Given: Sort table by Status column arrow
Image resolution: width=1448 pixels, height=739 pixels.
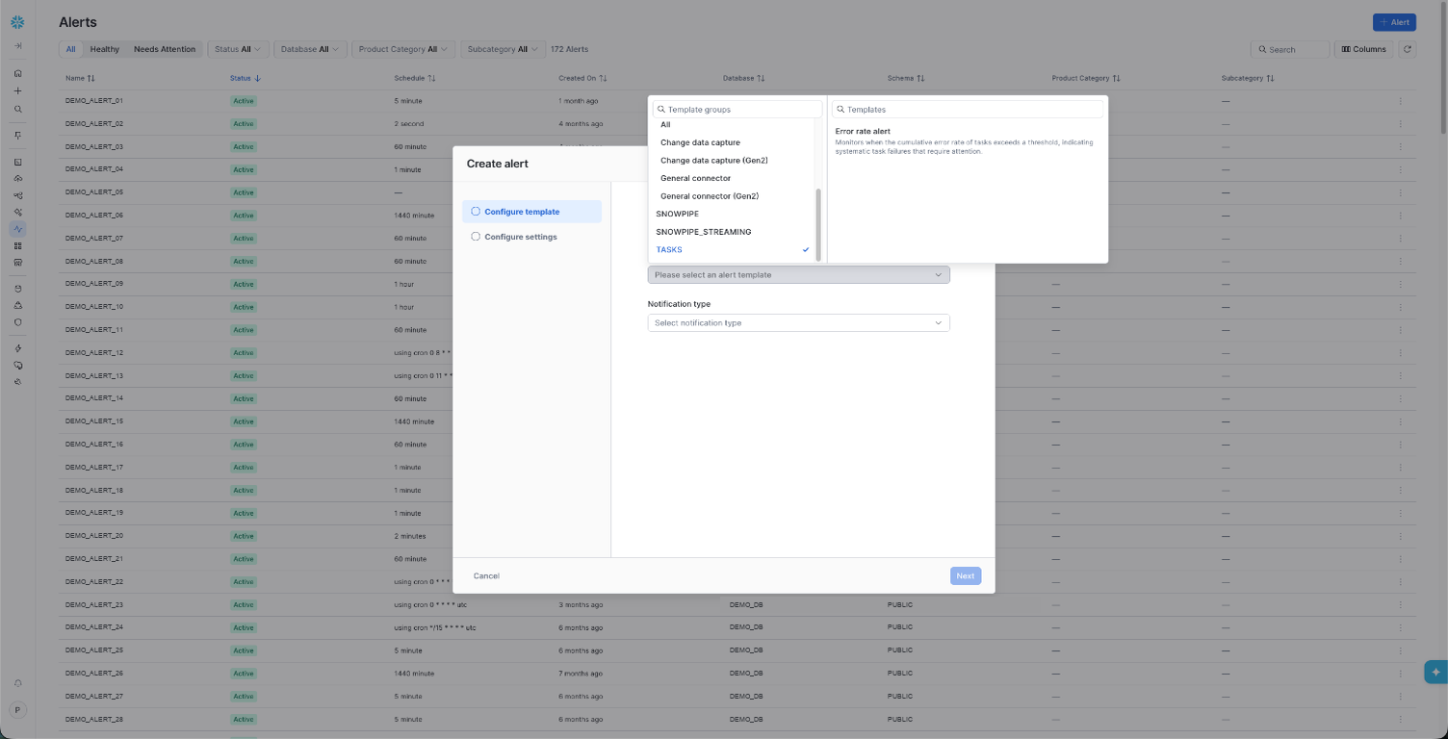Looking at the screenshot, I should tap(258, 78).
